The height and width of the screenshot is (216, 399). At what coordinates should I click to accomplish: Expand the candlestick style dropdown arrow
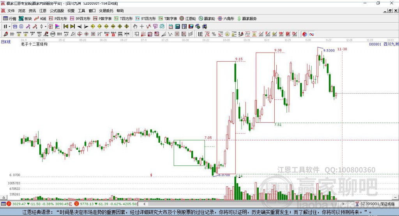[46, 27]
